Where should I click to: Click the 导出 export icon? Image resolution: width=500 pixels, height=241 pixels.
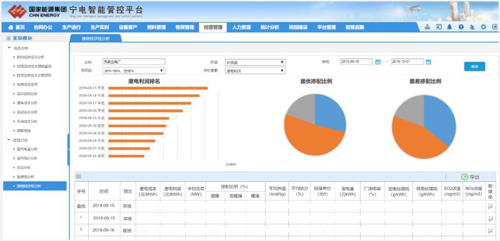(x=464, y=177)
